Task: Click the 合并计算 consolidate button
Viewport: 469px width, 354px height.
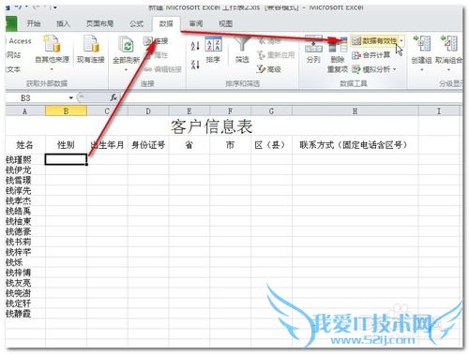Action: [x=371, y=55]
